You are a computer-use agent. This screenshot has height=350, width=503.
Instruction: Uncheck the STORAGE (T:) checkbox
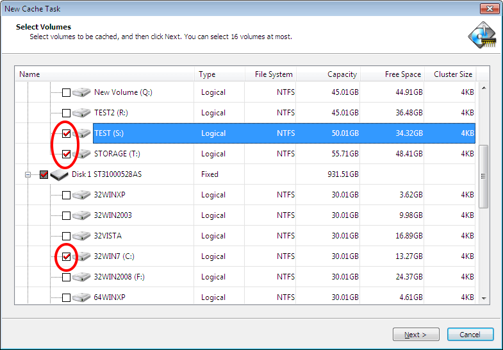pyautogui.click(x=66, y=154)
